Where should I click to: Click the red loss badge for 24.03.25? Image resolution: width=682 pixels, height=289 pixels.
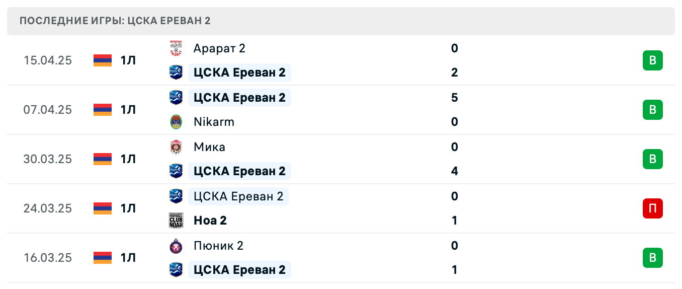click(652, 208)
